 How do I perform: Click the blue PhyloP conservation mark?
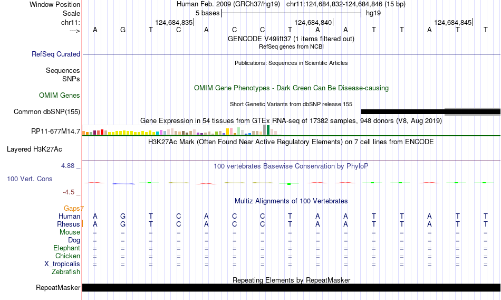point(123,184)
